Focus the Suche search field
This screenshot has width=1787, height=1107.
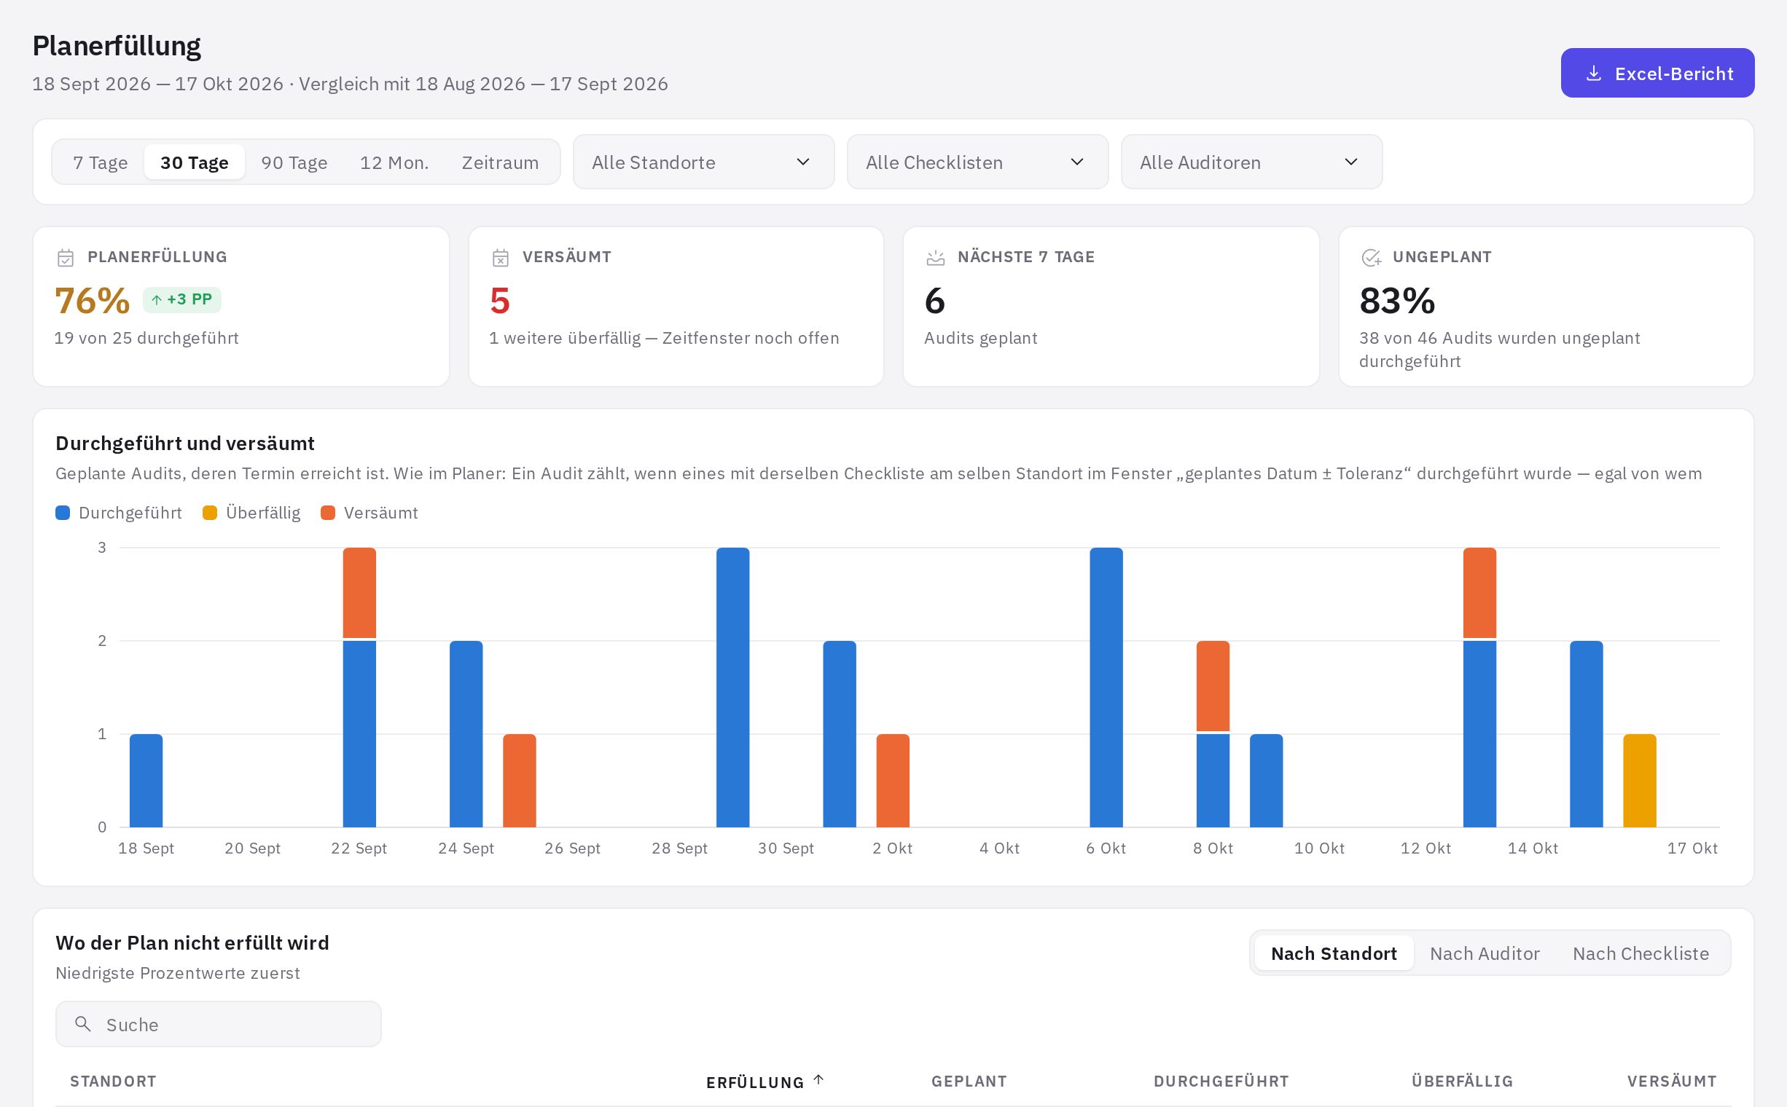coord(219,1023)
